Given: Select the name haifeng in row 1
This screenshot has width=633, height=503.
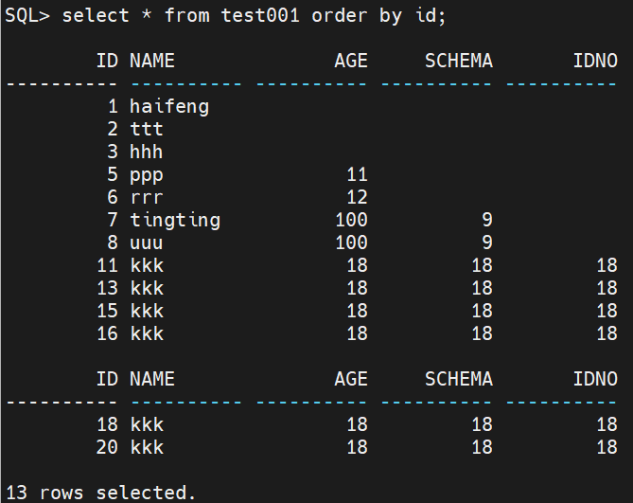Looking at the screenshot, I should pyautogui.click(x=168, y=106).
